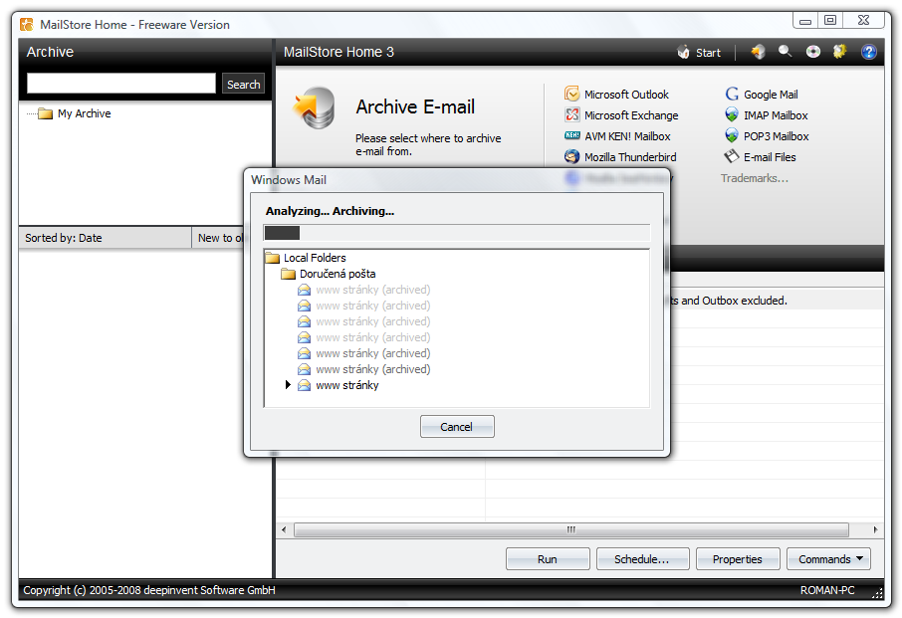
Task: Click the archiving progress bar
Action: 457,233
